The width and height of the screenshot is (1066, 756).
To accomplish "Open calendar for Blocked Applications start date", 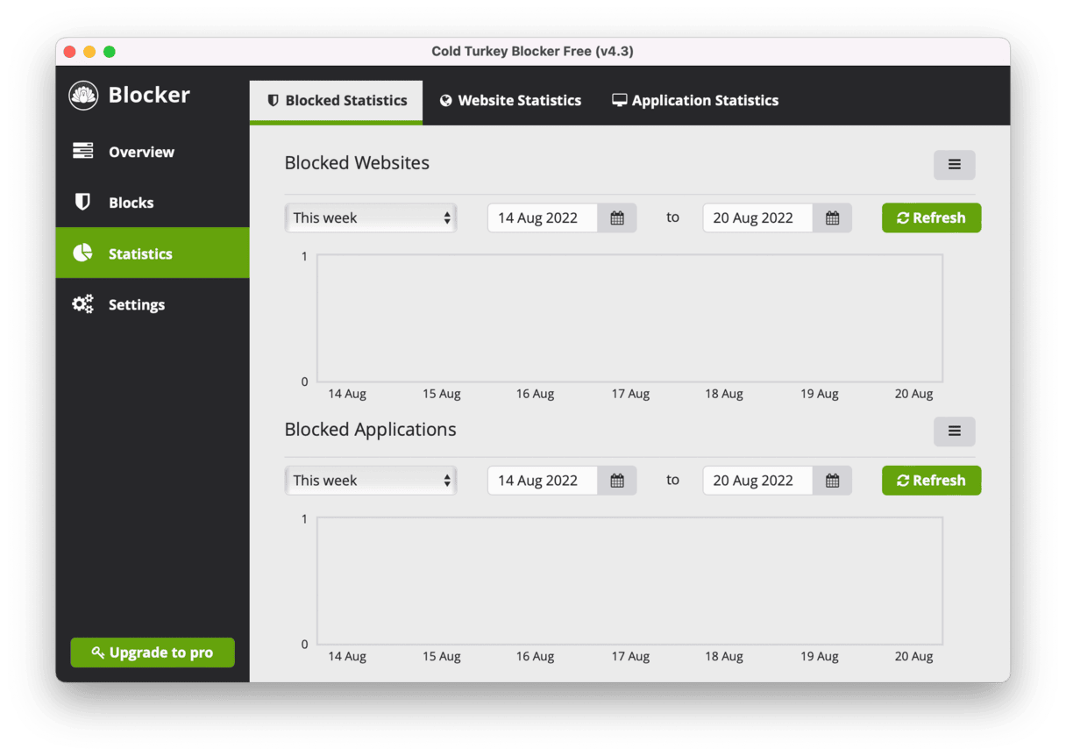I will click(x=617, y=481).
